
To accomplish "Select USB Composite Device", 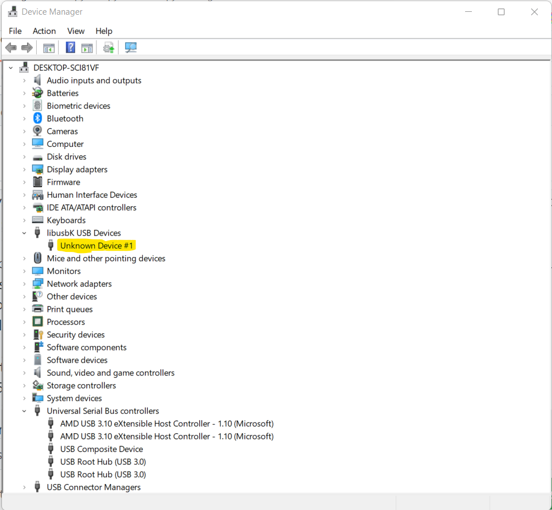I will pos(102,449).
